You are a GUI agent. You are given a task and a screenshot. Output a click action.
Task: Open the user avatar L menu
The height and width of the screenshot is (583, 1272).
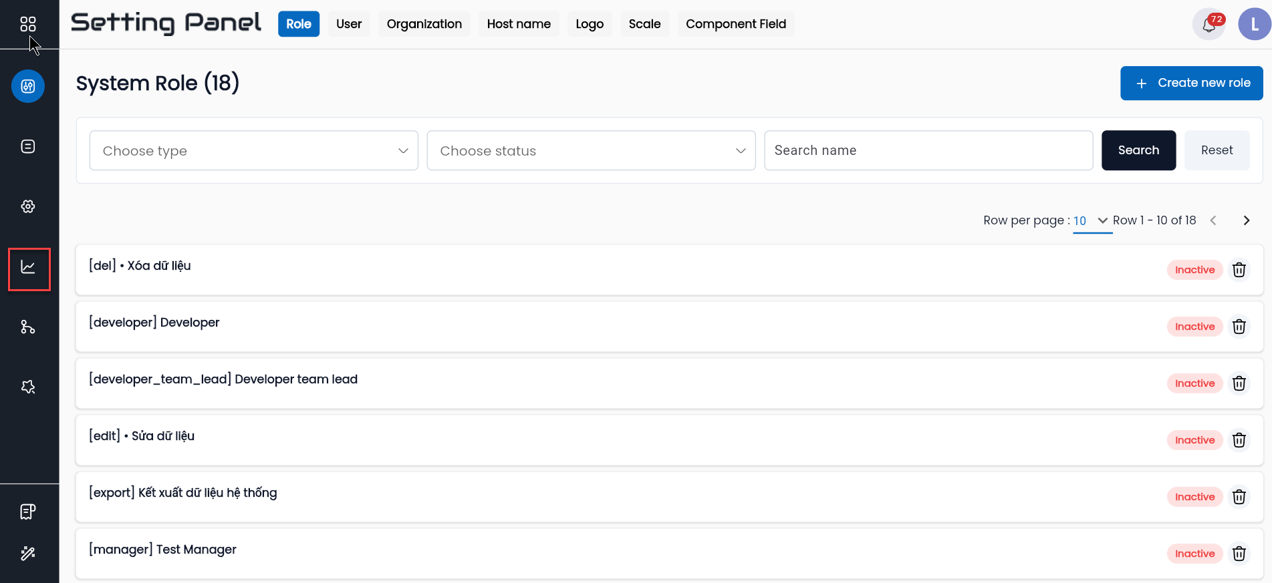[1254, 25]
